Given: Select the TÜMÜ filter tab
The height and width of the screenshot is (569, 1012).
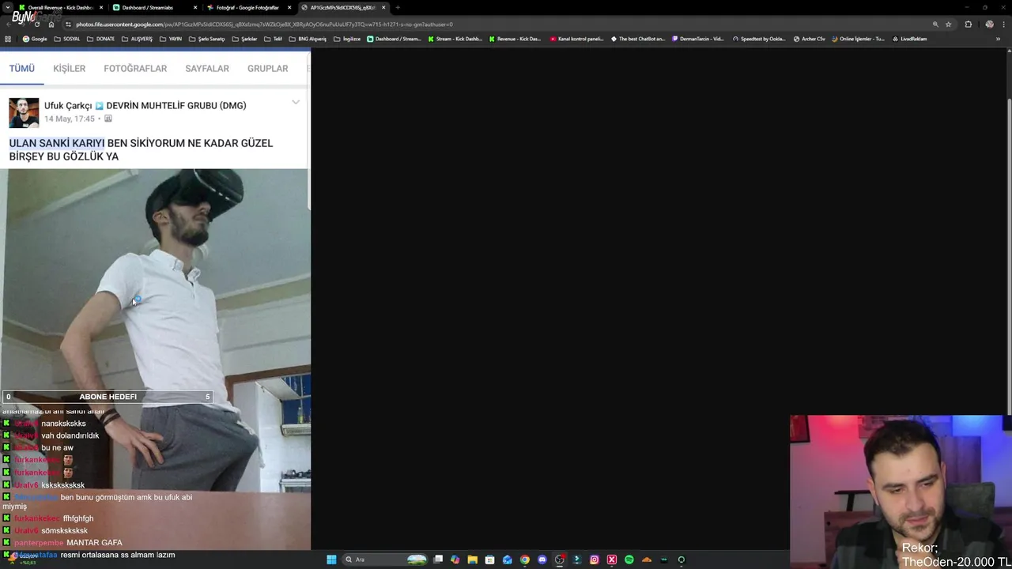Looking at the screenshot, I should [x=22, y=69].
